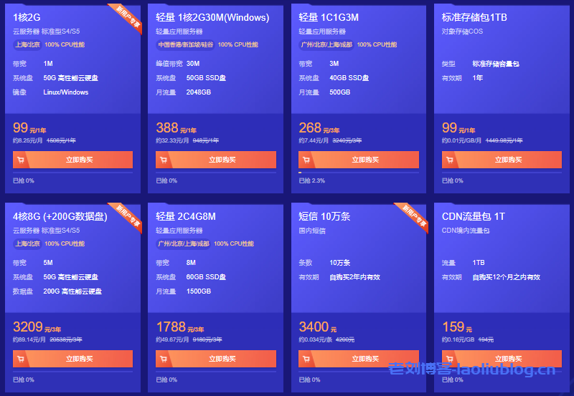Image resolution: width=574 pixels, height=396 pixels.
Task: Click cart icon for 轻量 1核2G30M(Windows)
Action: tap(164, 160)
